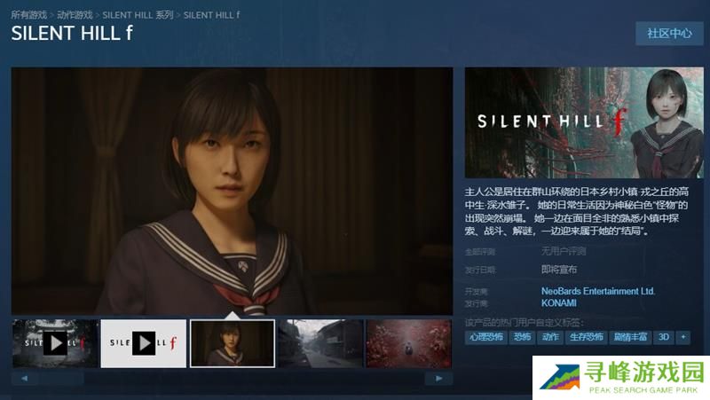Screen dimensions: 710x400
Task: Go to 所有游戏 breadcrumb link
Action: [x=29, y=15]
